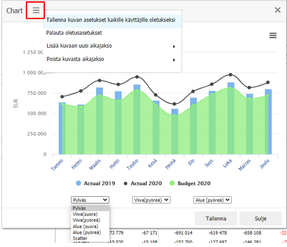Toggle Budget 2020 legend series
The image size is (287, 247).
tap(190, 183)
